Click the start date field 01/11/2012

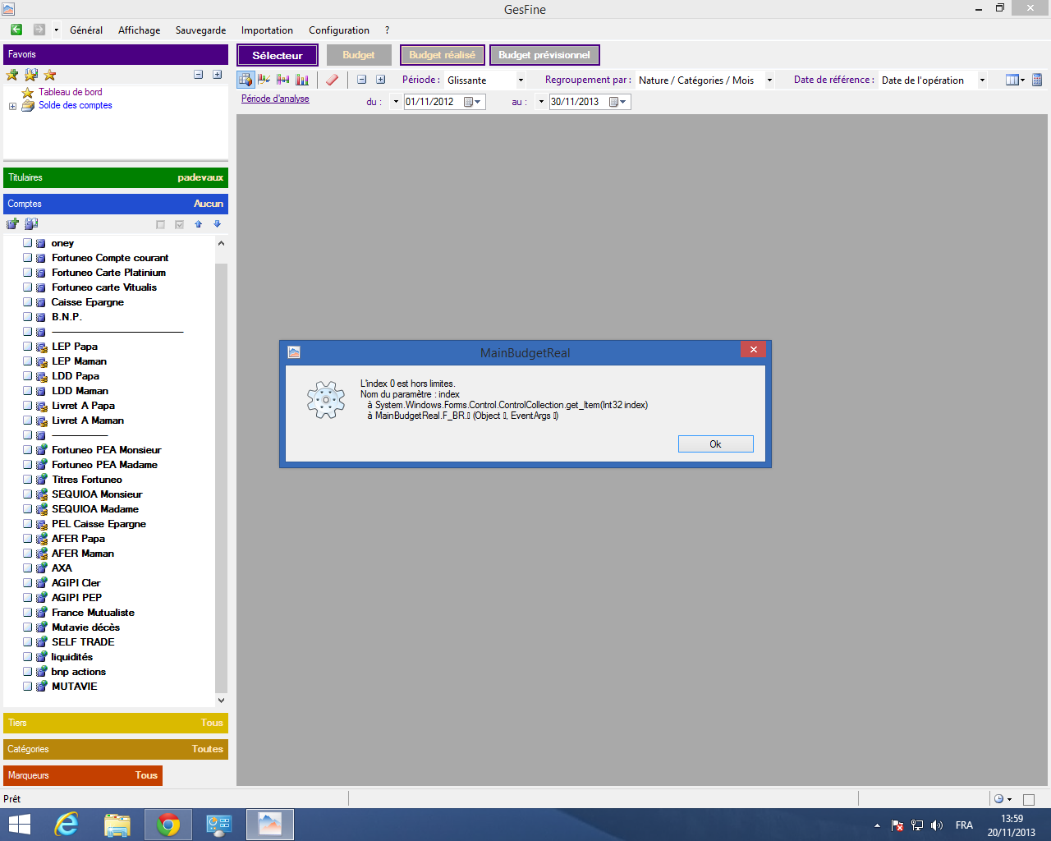[432, 102]
